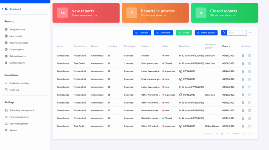Click external link icon for report 21

pos(249,126)
